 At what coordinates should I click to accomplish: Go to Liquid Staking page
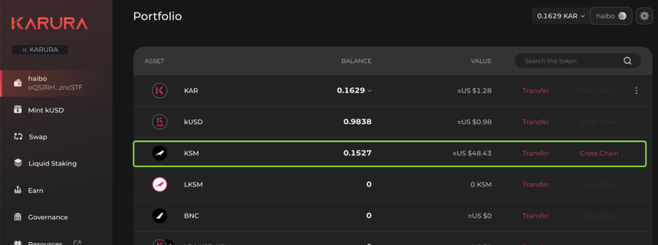[52, 164]
